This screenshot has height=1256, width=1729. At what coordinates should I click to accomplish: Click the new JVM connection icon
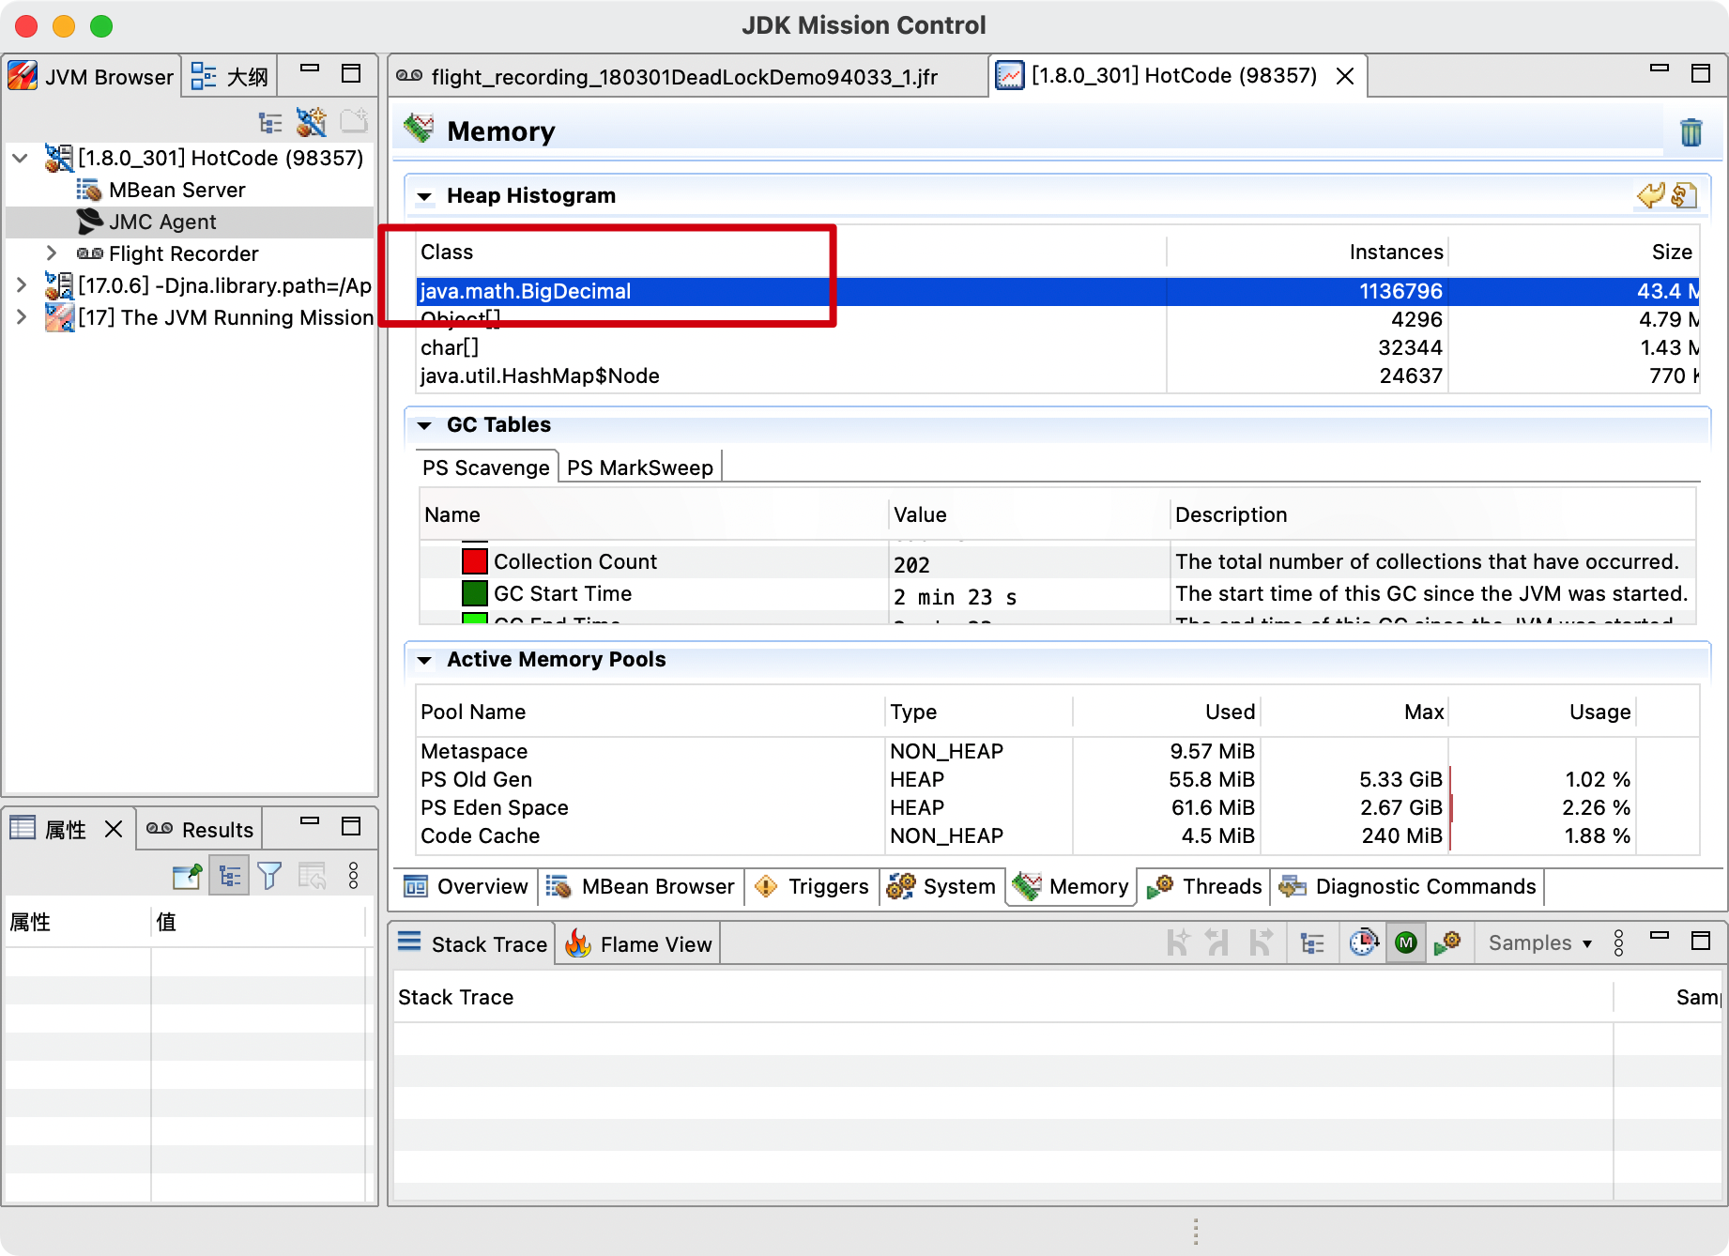311,122
